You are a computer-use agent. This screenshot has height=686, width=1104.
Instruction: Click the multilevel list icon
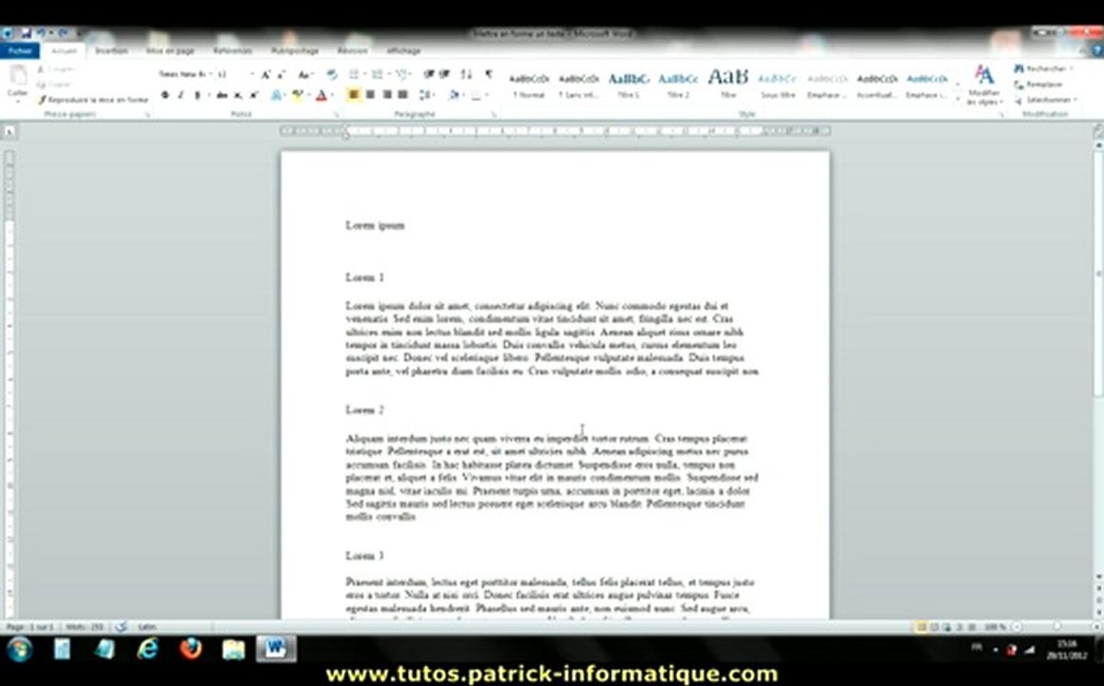coord(402,74)
